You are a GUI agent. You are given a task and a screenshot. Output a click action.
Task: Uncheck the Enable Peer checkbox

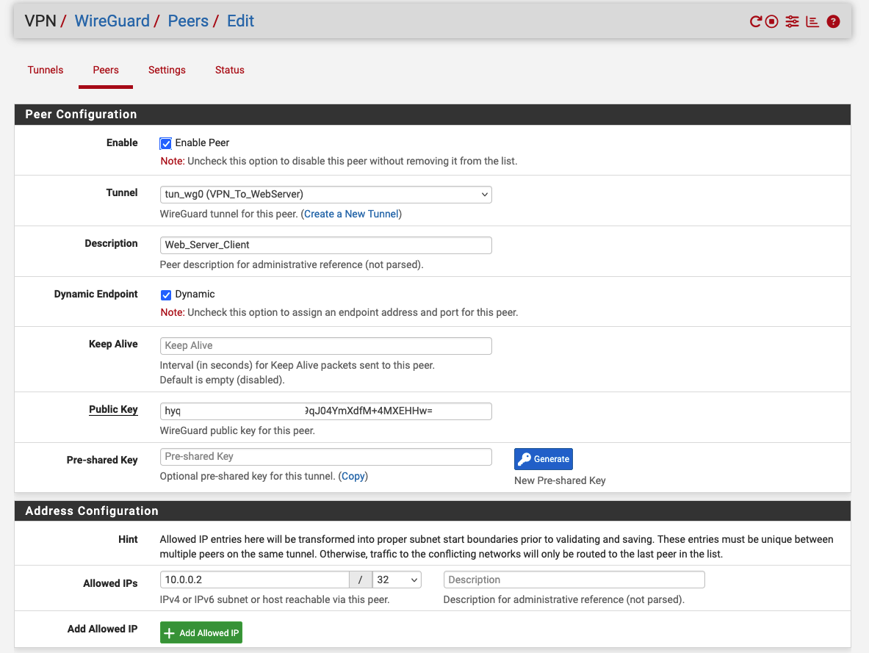click(x=166, y=143)
